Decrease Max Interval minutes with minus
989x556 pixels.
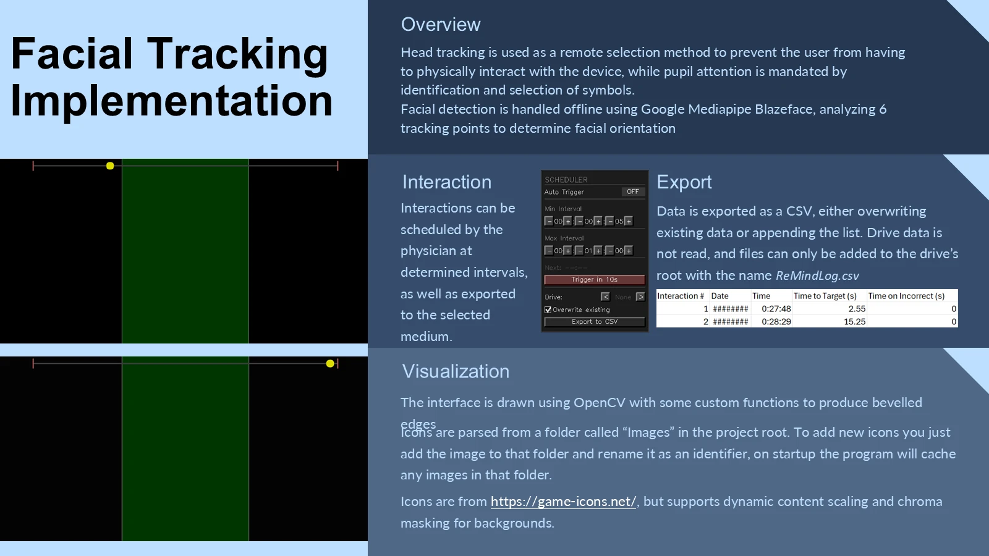(x=579, y=251)
